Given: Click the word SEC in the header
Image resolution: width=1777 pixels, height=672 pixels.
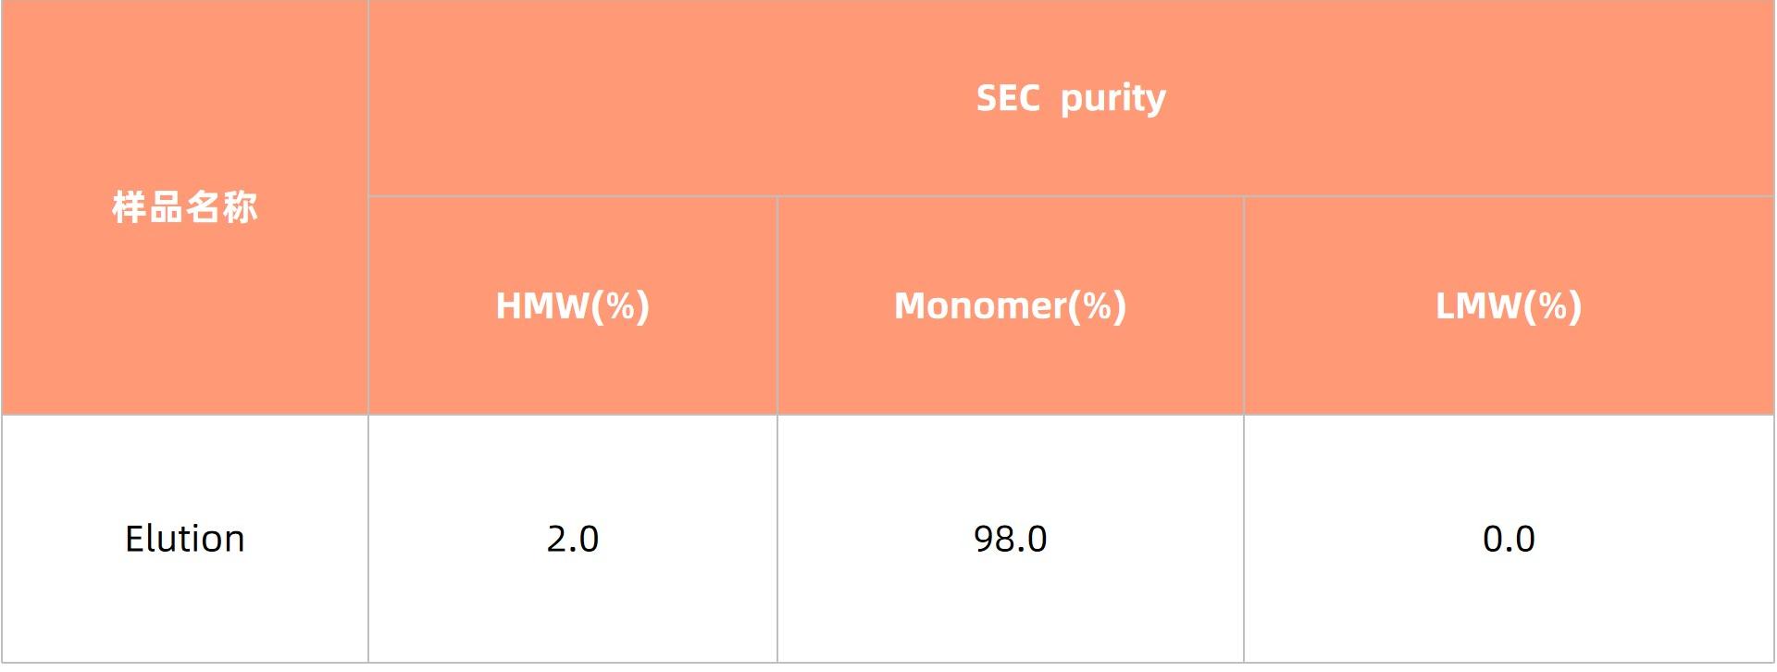Looking at the screenshot, I should point(1008,98).
